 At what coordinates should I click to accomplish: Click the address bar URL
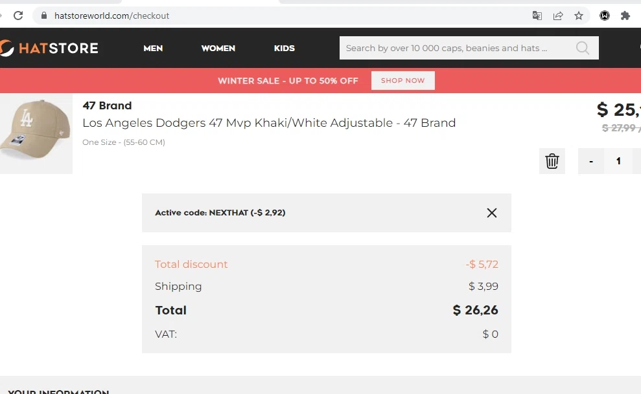click(x=111, y=16)
